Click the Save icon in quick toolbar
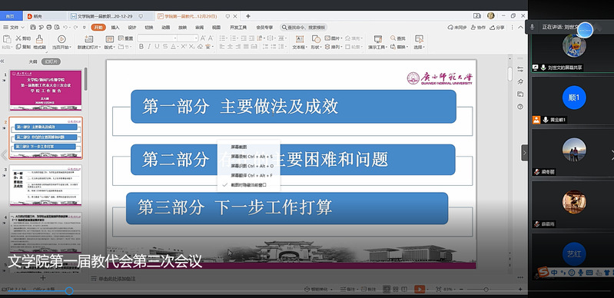Screen dimensions: 614x298 (x=33, y=28)
